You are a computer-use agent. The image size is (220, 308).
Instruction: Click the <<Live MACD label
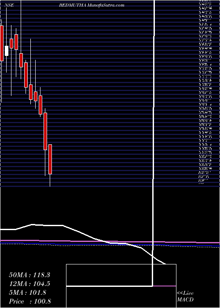coord(185,297)
